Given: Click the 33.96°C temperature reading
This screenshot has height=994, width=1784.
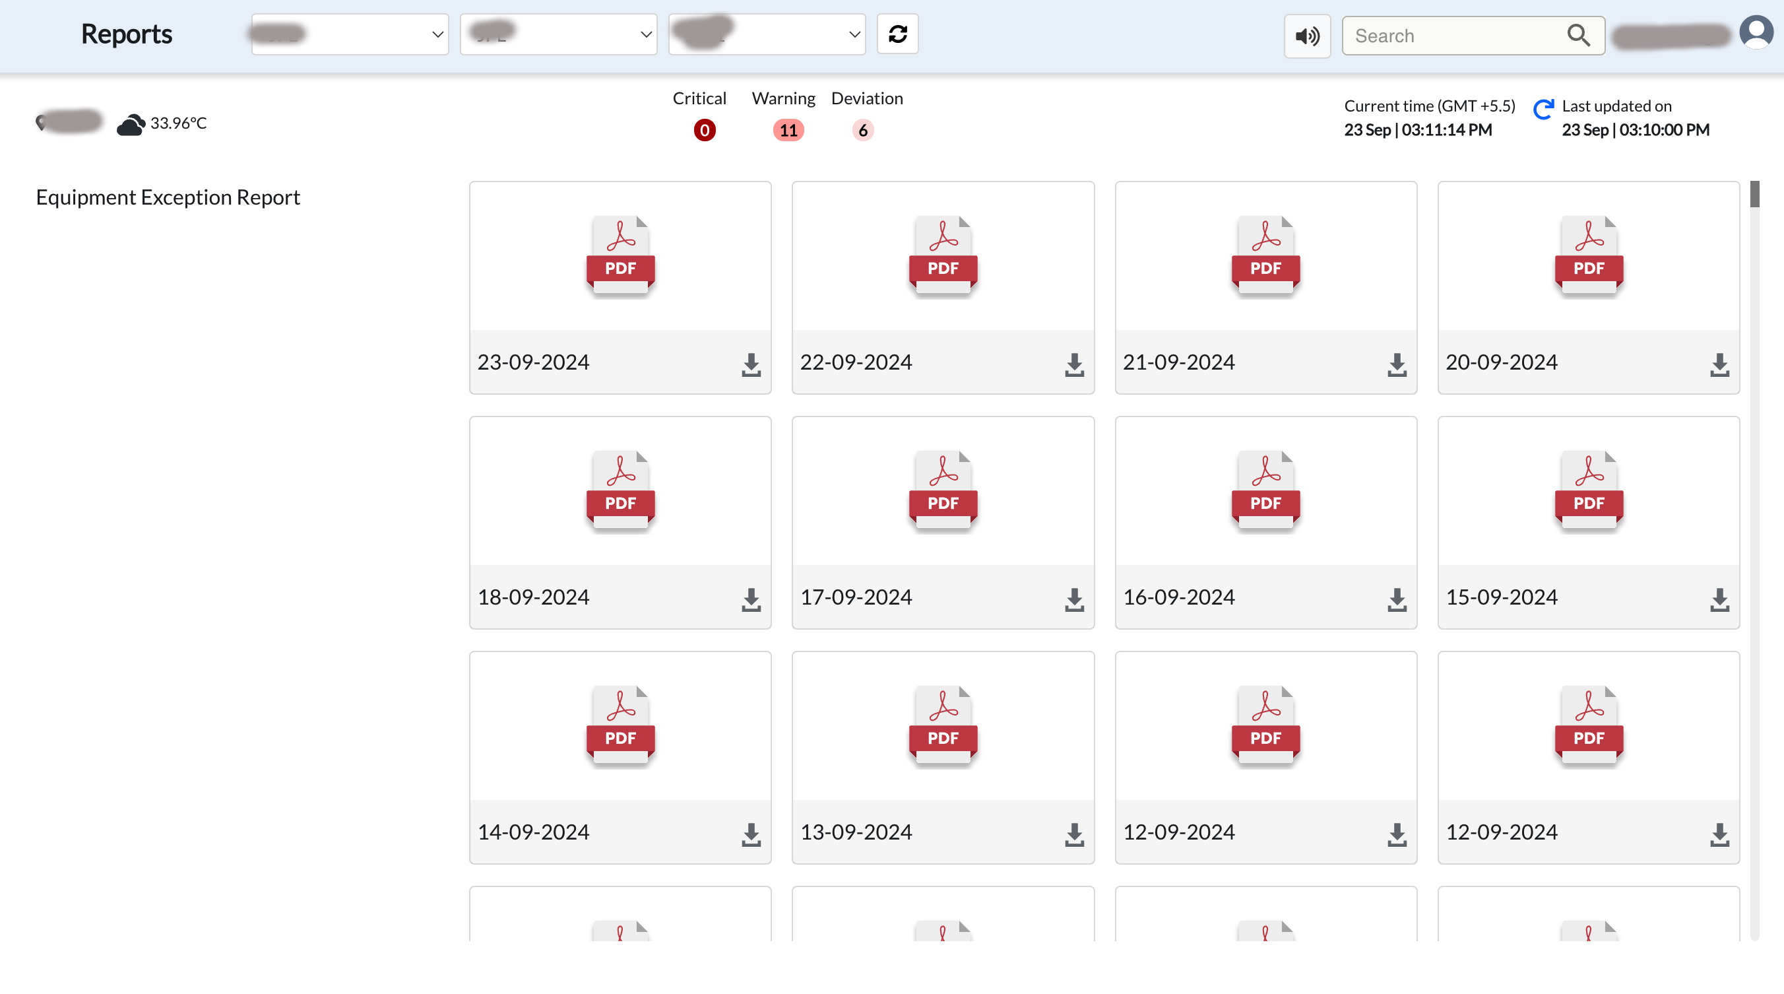Looking at the screenshot, I should tap(179, 123).
